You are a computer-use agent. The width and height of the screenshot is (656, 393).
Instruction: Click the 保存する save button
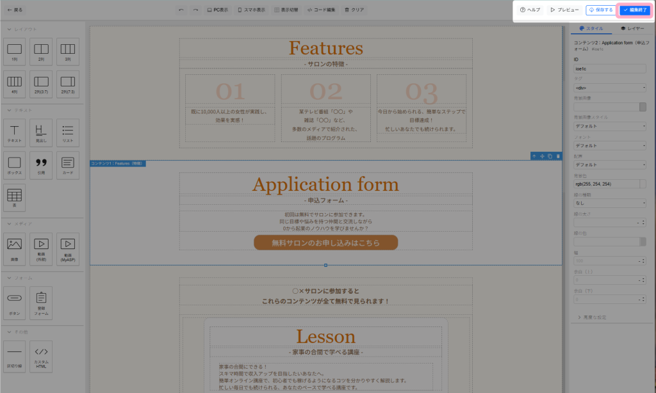click(600, 10)
